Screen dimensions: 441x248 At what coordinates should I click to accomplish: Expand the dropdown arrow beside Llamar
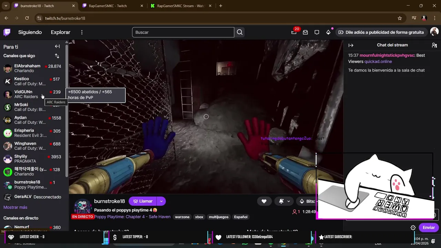coord(161,201)
